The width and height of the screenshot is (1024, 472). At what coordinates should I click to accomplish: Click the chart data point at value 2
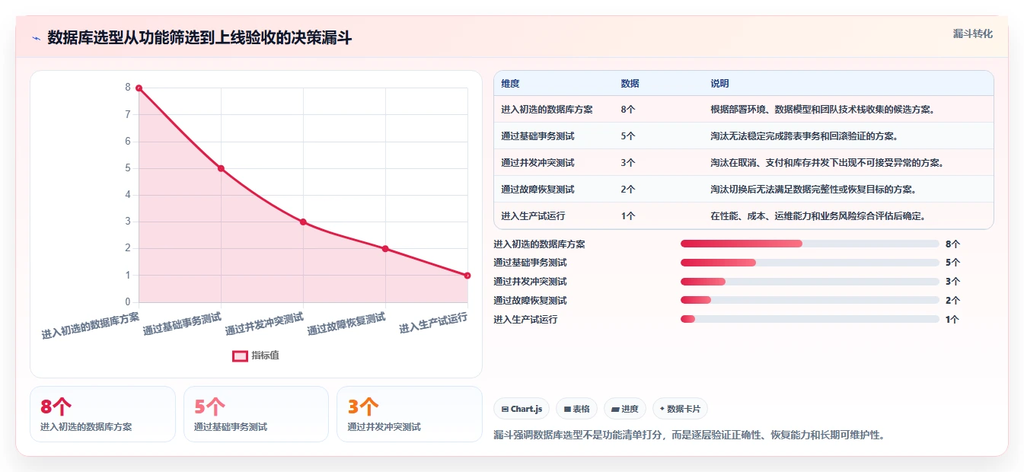click(x=385, y=249)
